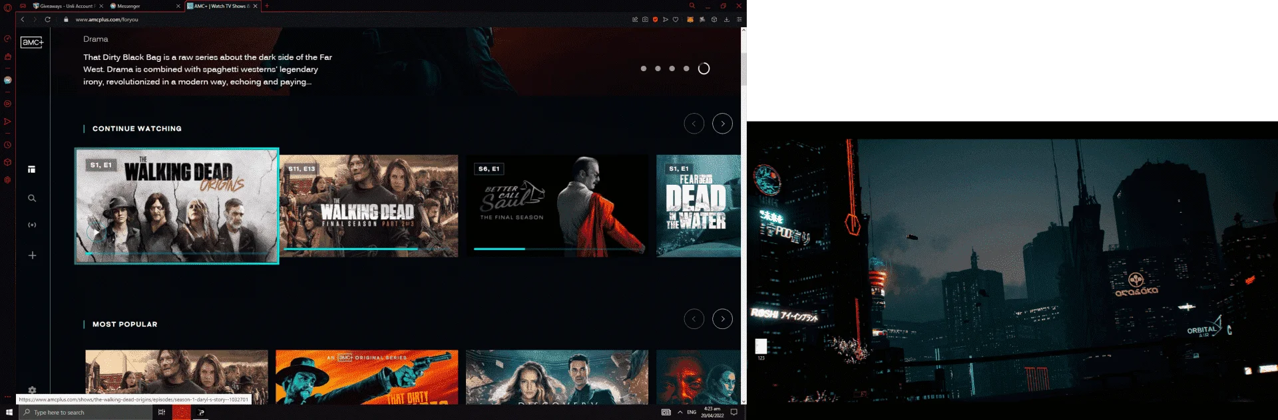Select fourth hero carousel dot
This screenshot has height=420, width=1278.
(686, 68)
